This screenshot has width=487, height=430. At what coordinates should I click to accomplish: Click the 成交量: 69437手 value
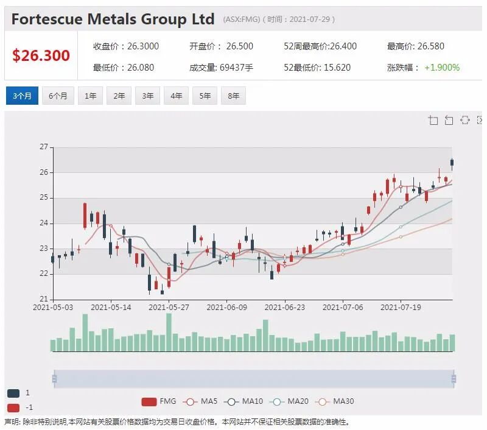pyautogui.click(x=221, y=68)
